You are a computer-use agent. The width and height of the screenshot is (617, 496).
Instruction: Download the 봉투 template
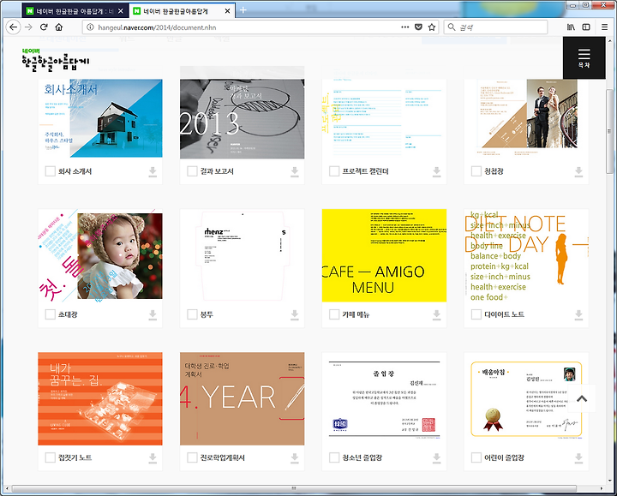click(x=294, y=315)
